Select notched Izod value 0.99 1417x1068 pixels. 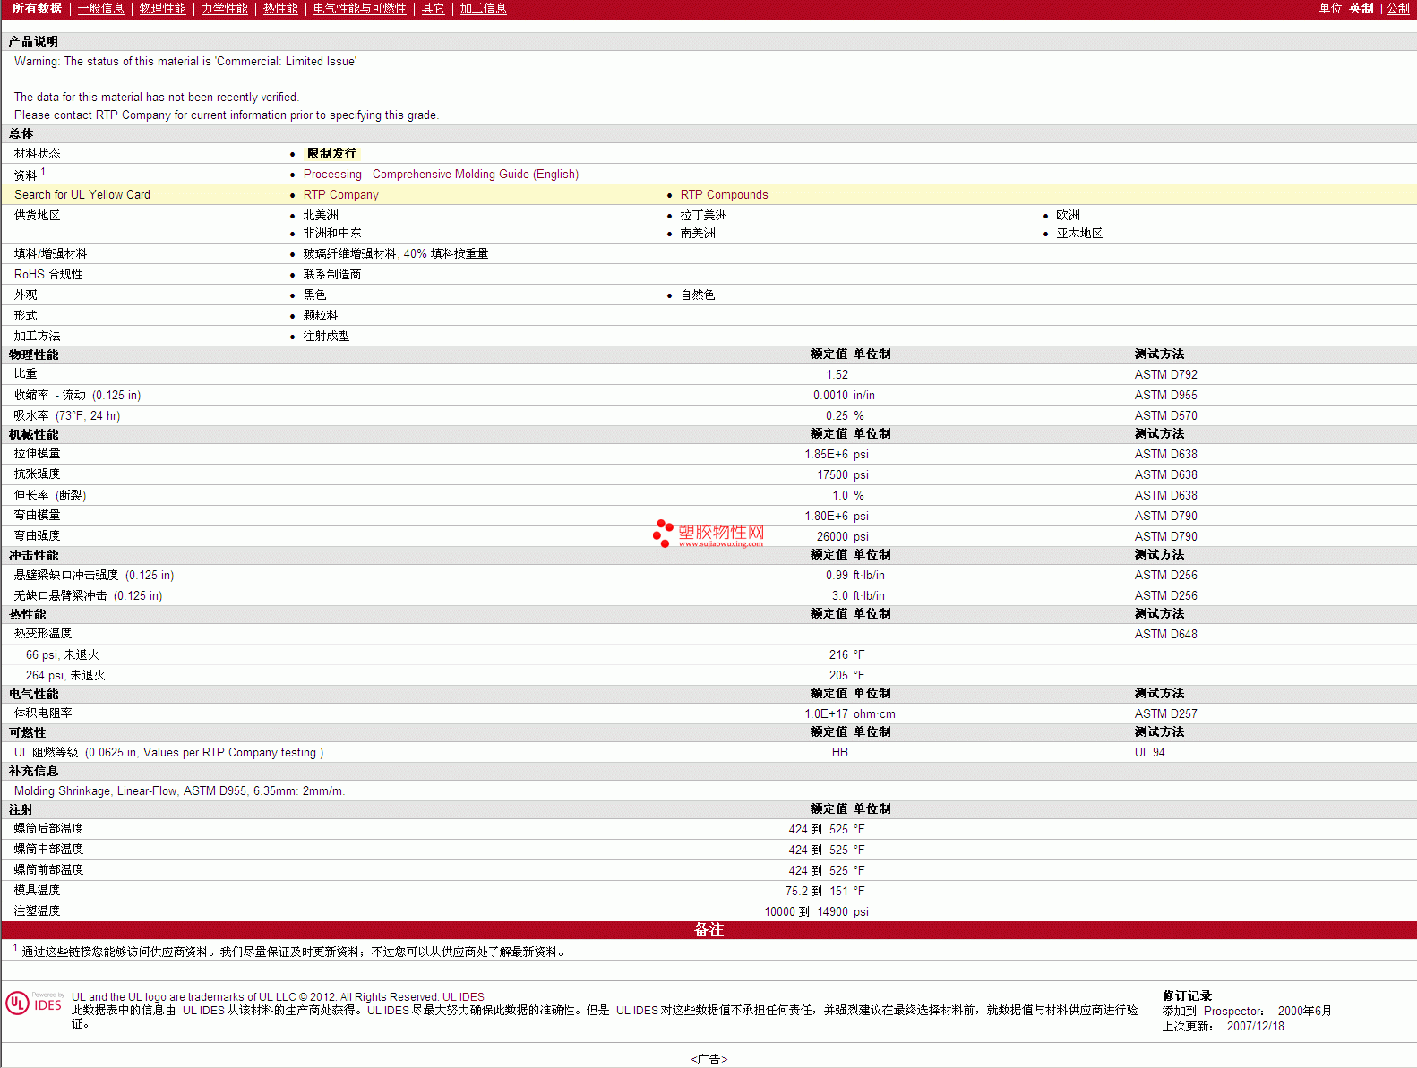837,575
